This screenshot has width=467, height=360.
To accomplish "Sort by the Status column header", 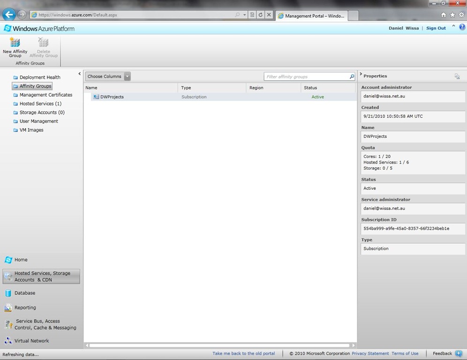I will point(310,88).
